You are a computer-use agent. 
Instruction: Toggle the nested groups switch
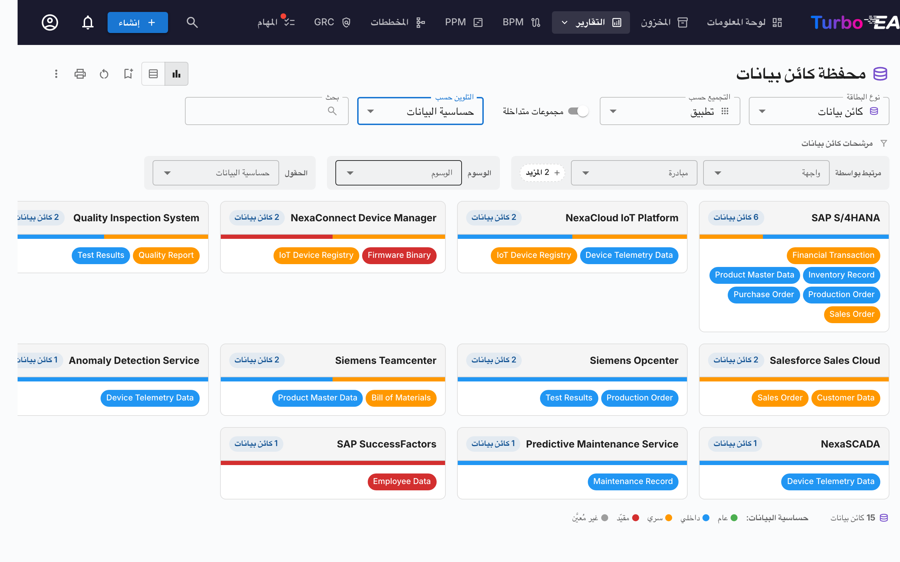578,111
